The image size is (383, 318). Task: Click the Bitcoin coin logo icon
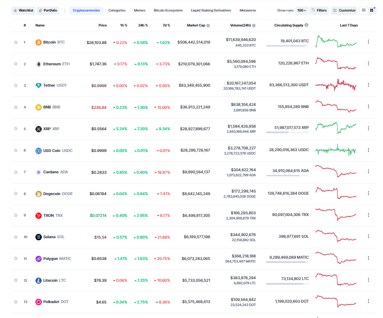click(38, 42)
